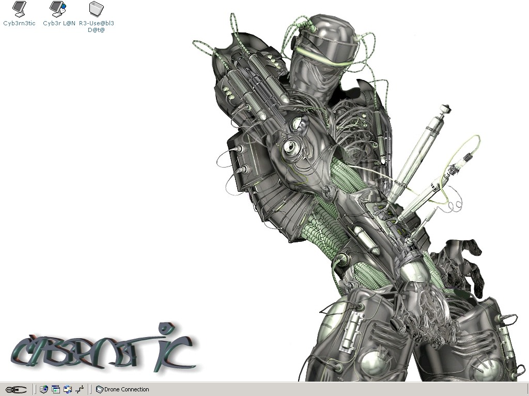Click the "R3-Use@bl3 D@t@" text label
Image resolution: width=529 pixels, height=396 pixels.
click(97, 26)
